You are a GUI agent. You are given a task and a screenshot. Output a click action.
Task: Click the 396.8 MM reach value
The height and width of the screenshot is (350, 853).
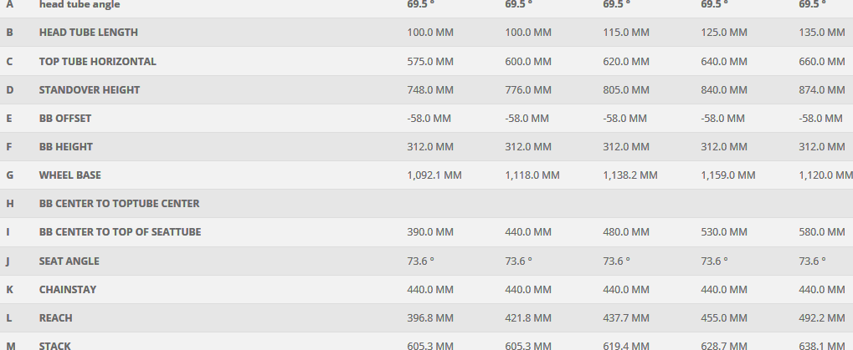pyautogui.click(x=430, y=318)
